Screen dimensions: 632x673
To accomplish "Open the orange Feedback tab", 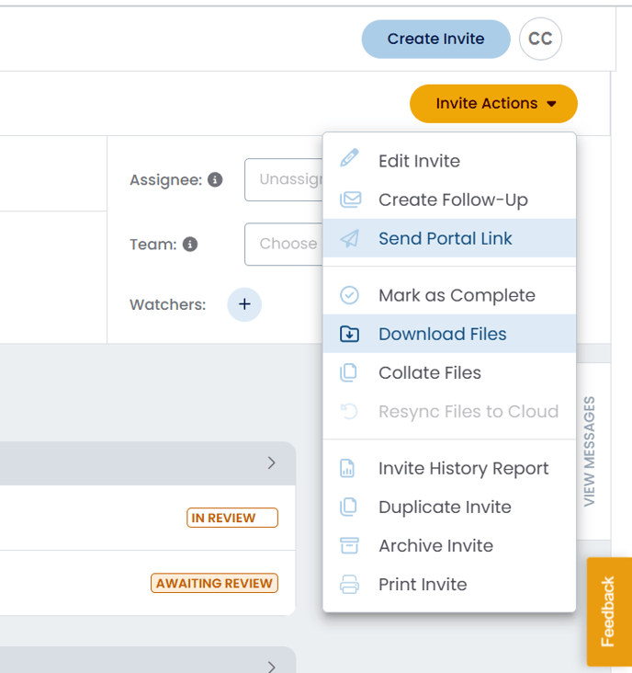I will tap(608, 611).
